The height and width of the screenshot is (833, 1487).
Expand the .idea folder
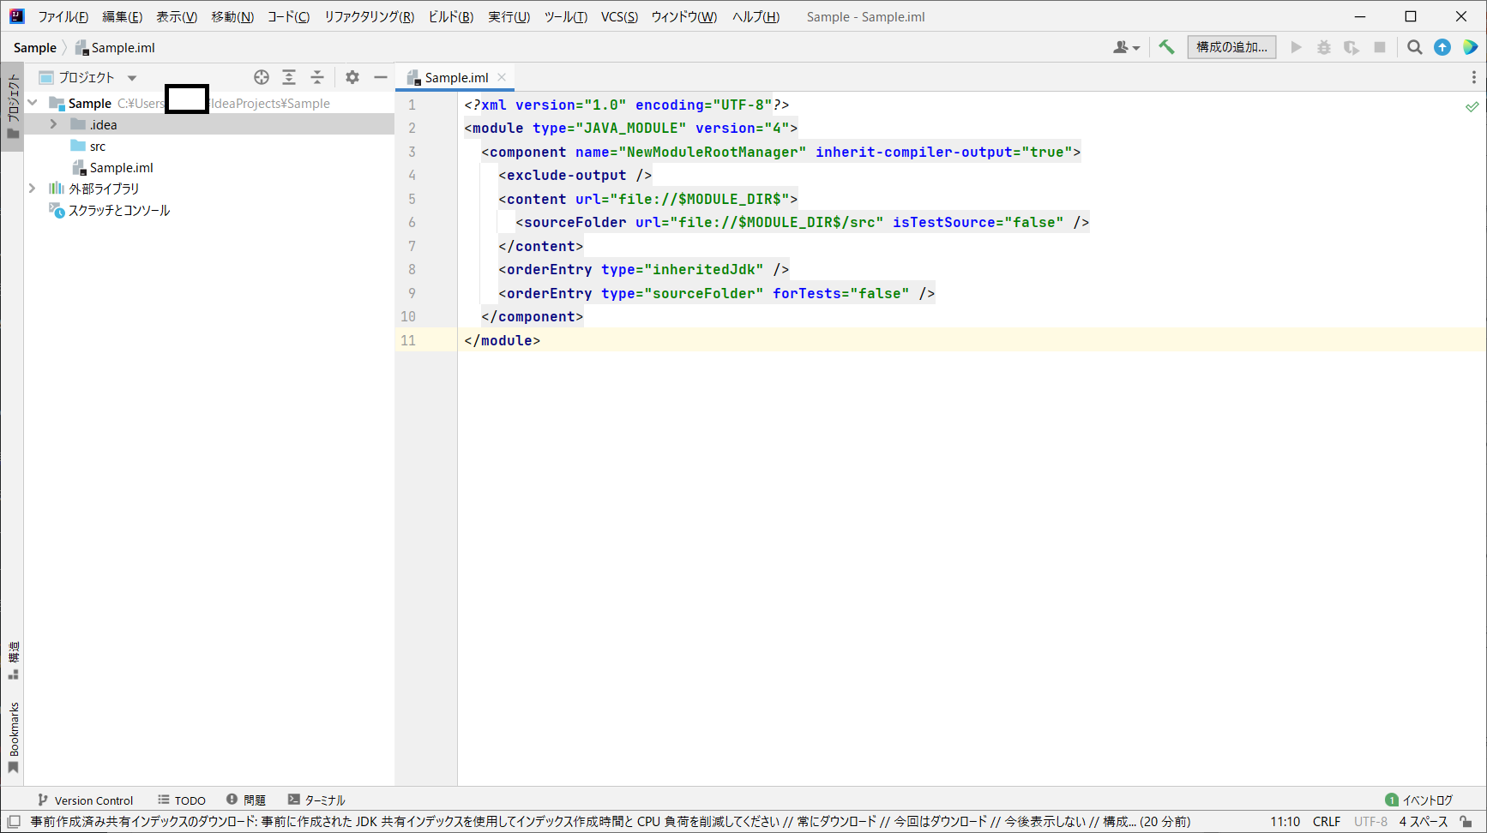(53, 124)
